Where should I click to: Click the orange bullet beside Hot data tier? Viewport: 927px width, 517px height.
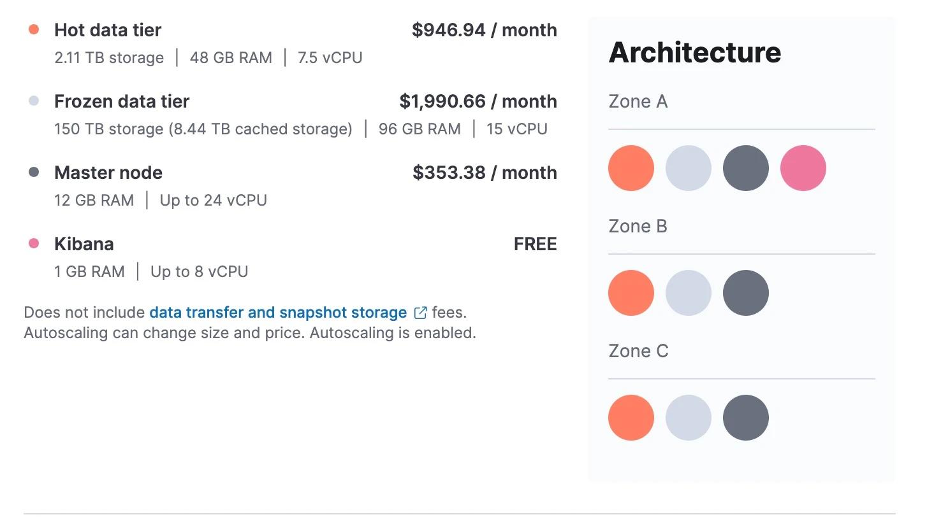point(33,28)
